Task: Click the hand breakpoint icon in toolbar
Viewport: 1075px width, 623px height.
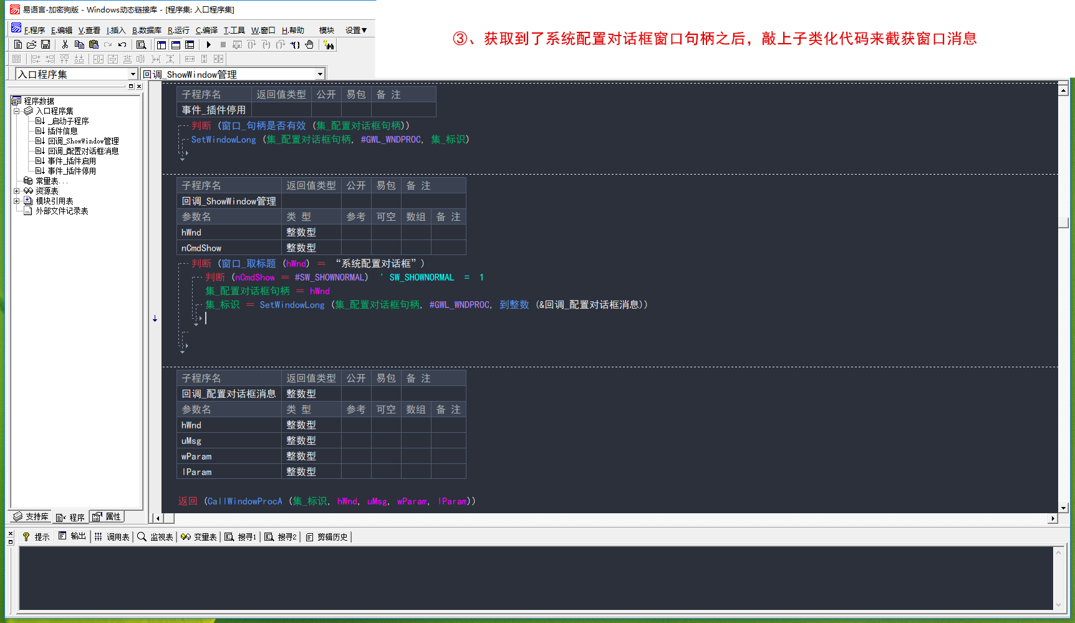Action: click(309, 45)
